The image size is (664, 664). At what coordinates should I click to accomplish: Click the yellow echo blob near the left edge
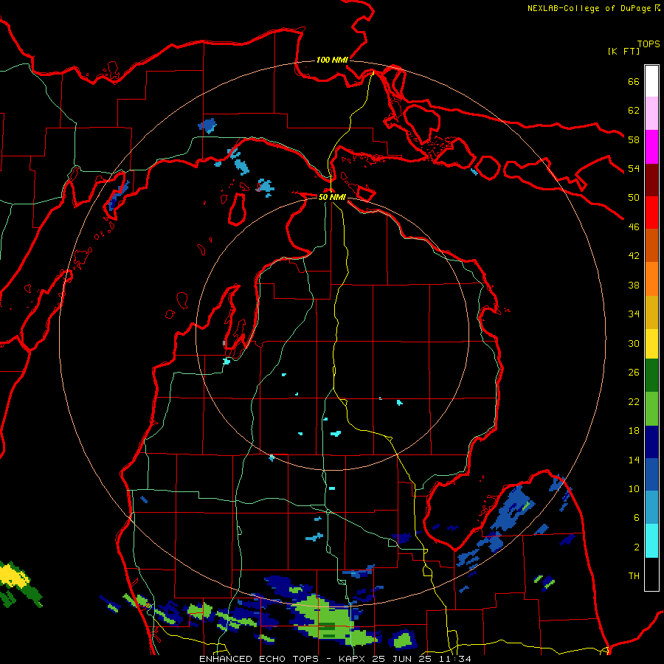point(13,575)
